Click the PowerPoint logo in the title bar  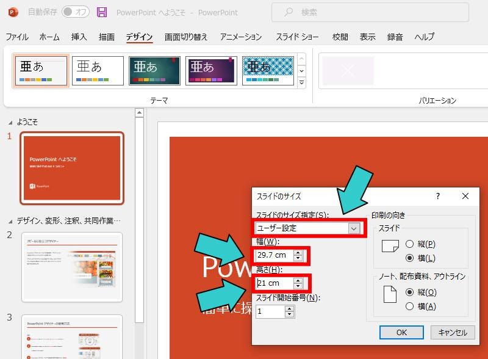tap(13, 12)
